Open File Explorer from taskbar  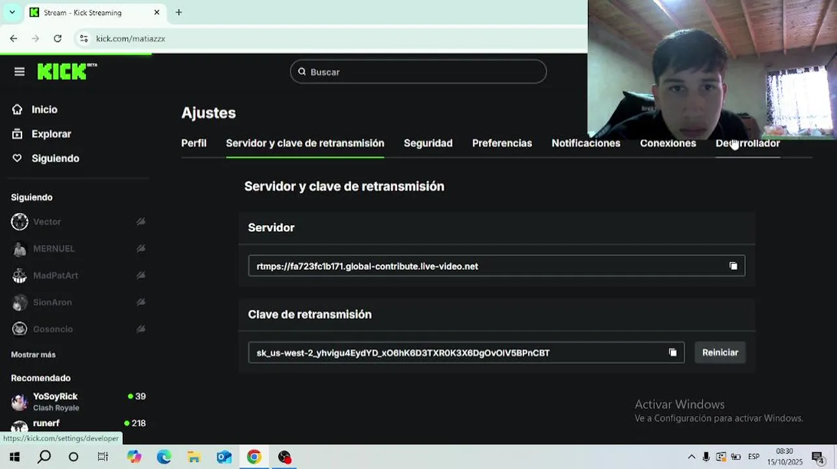click(x=194, y=457)
